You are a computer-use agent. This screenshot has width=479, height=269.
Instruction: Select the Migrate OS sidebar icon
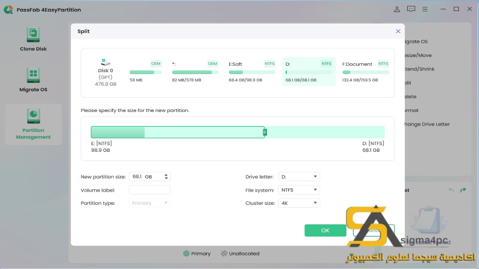[x=33, y=75]
